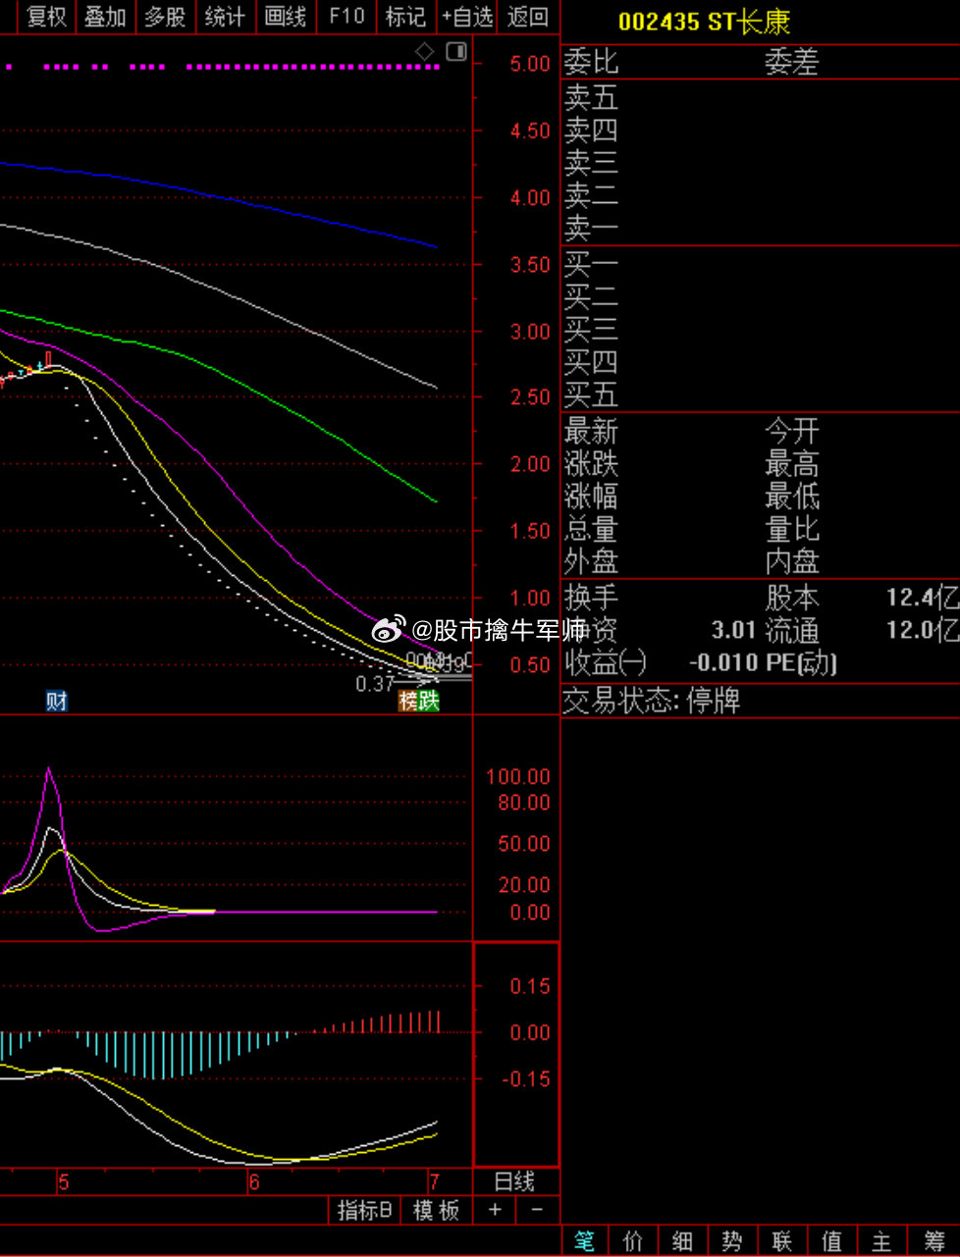Toggle the side panel layout icon
960x1257 pixels.
(456, 52)
